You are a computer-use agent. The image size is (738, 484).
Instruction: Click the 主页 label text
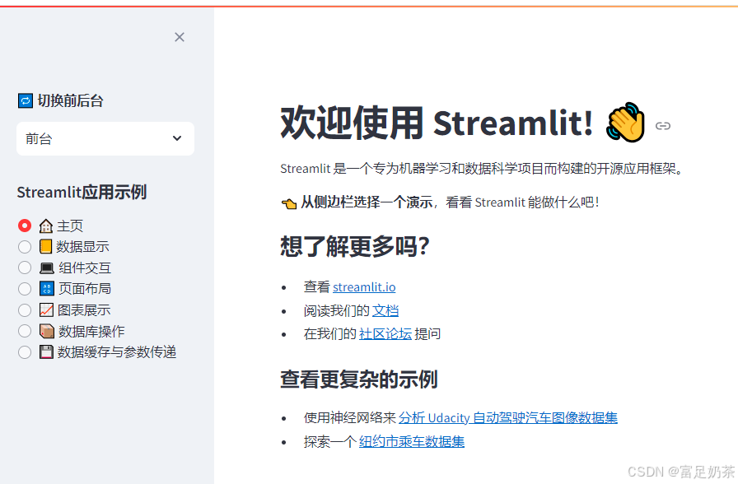70,226
